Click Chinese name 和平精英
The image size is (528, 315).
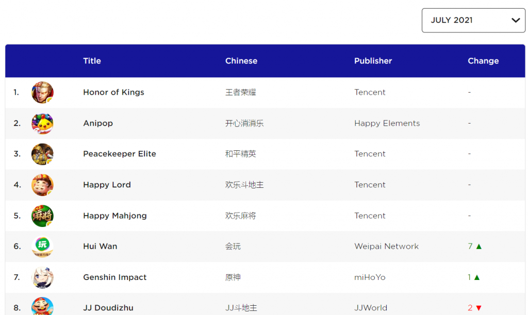[x=241, y=154]
